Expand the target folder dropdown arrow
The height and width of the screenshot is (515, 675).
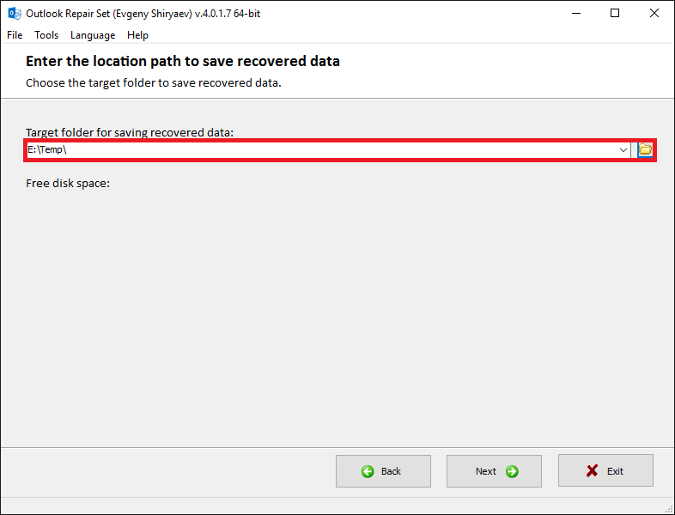623,149
